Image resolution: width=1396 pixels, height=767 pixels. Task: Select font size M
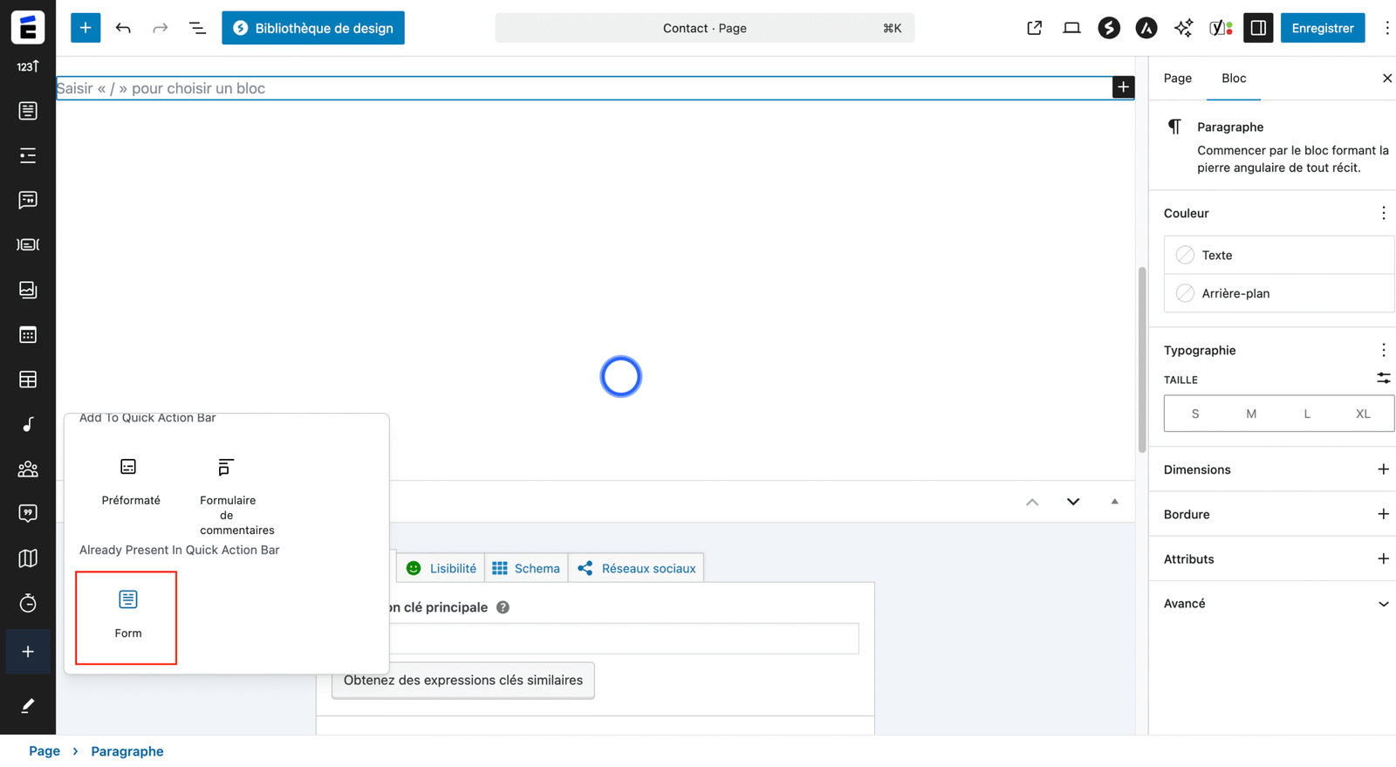tap(1250, 414)
